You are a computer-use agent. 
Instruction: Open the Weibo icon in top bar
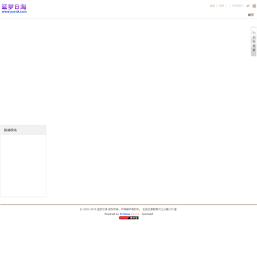pos(248,6)
